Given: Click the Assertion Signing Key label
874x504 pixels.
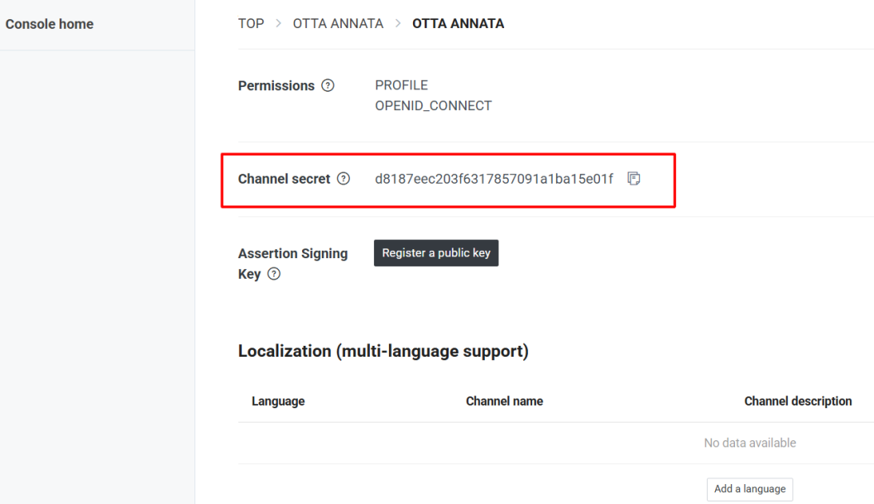Looking at the screenshot, I should [x=292, y=253].
